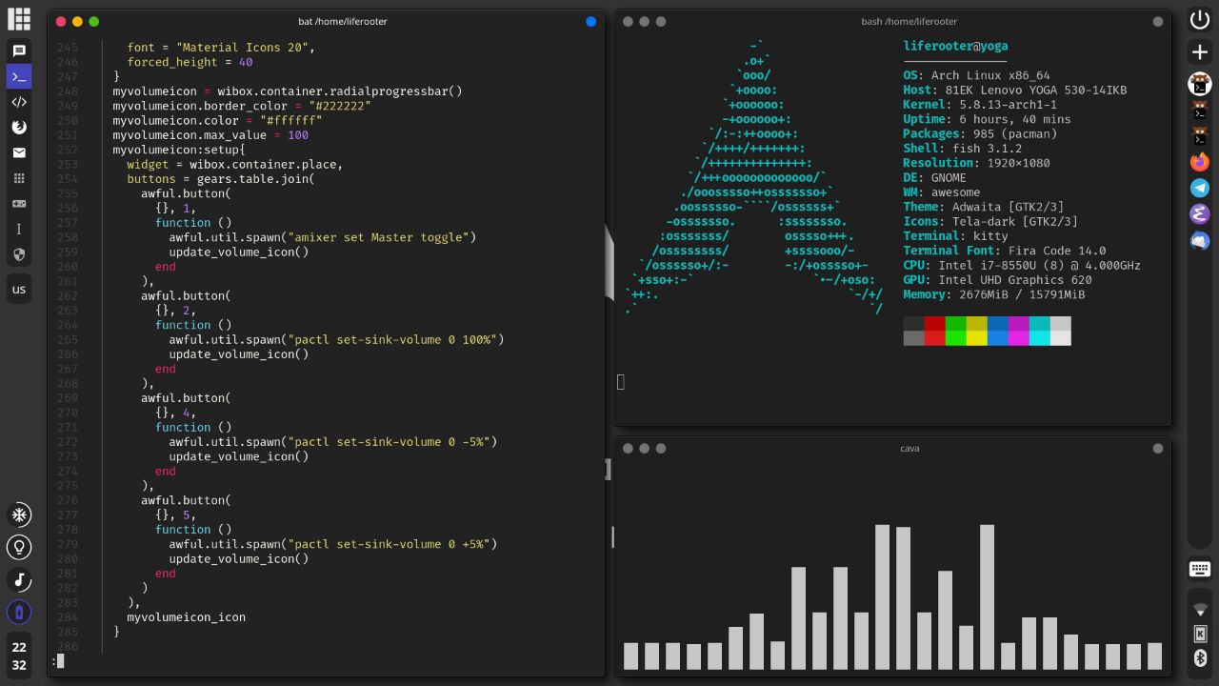This screenshot has width=1219, height=686.
Task: Click the line number 286 in bat
Action: [67, 647]
